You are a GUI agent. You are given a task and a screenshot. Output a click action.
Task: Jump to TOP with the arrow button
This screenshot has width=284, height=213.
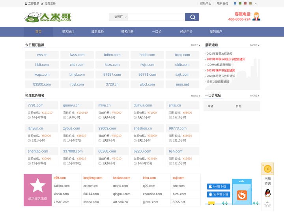(267, 205)
